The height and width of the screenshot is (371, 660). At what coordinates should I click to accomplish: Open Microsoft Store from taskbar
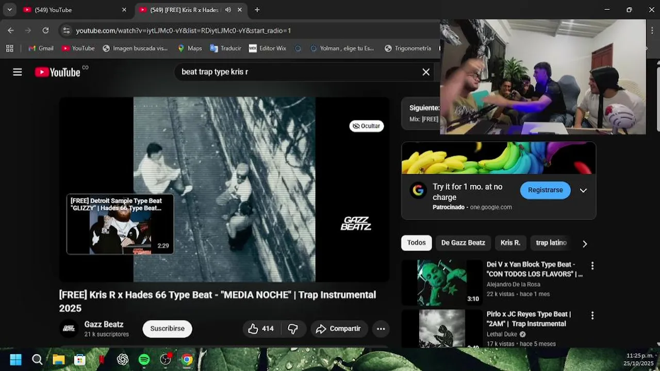point(79,360)
